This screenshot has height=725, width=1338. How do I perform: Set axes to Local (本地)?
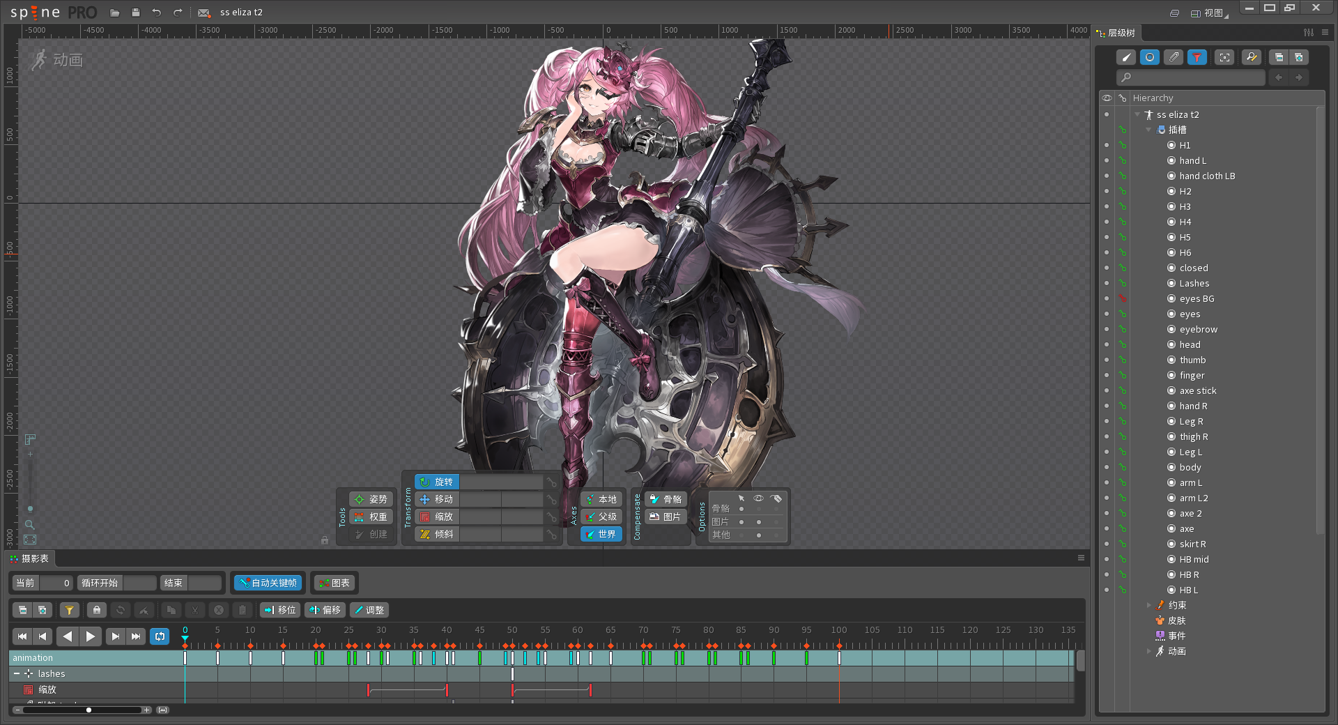pyautogui.click(x=601, y=499)
